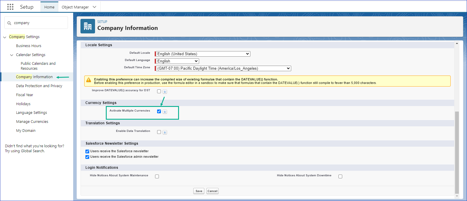Enable the Data Translation checkbox
The height and width of the screenshot is (201, 467).
tap(159, 132)
